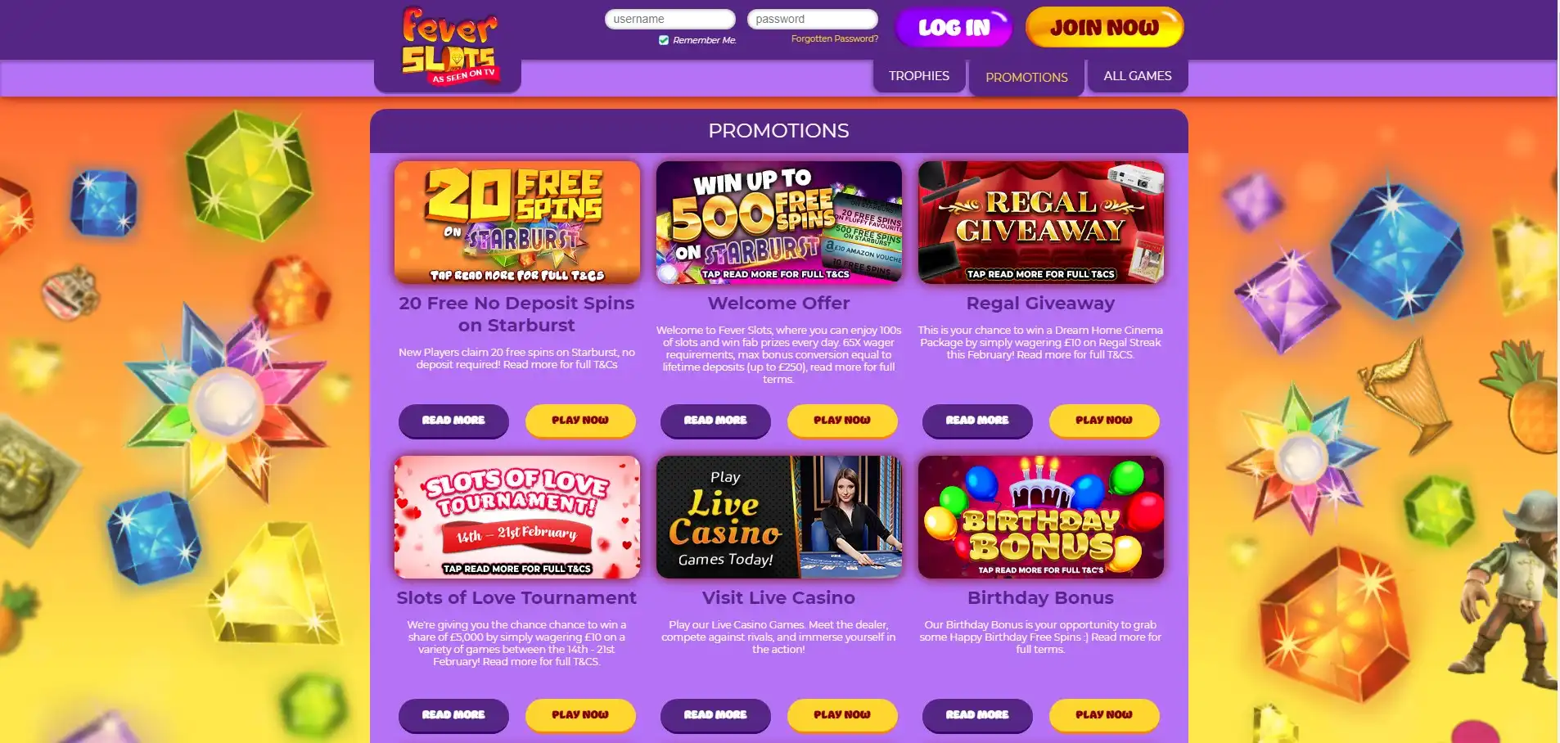Click the LOG IN button
1560x743 pixels.
coord(954,27)
